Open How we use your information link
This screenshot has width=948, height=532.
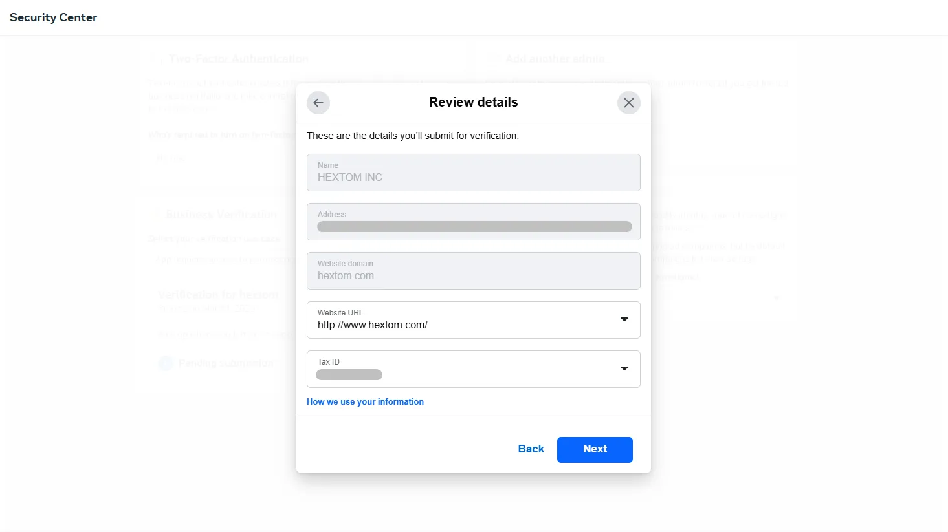(x=365, y=401)
